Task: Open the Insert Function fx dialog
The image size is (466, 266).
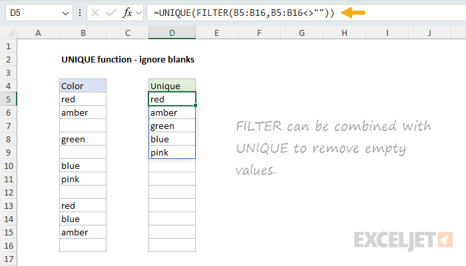Action: 128,13
